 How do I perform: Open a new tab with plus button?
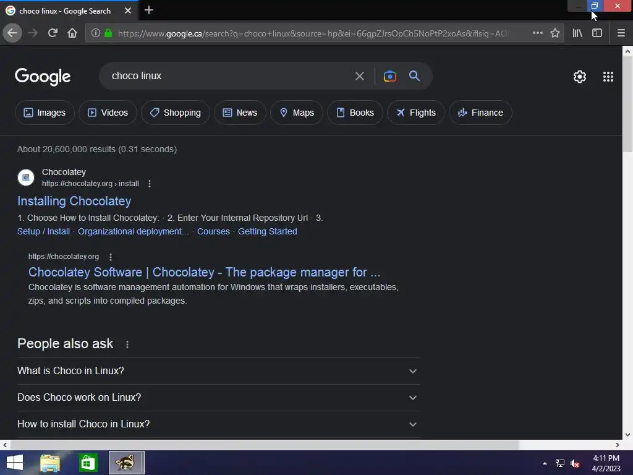(148, 10)
